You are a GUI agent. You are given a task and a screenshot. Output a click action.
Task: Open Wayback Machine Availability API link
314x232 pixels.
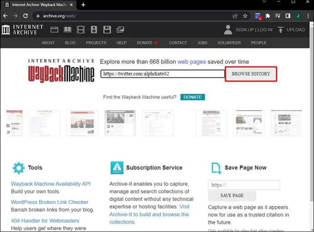(51, 184)
